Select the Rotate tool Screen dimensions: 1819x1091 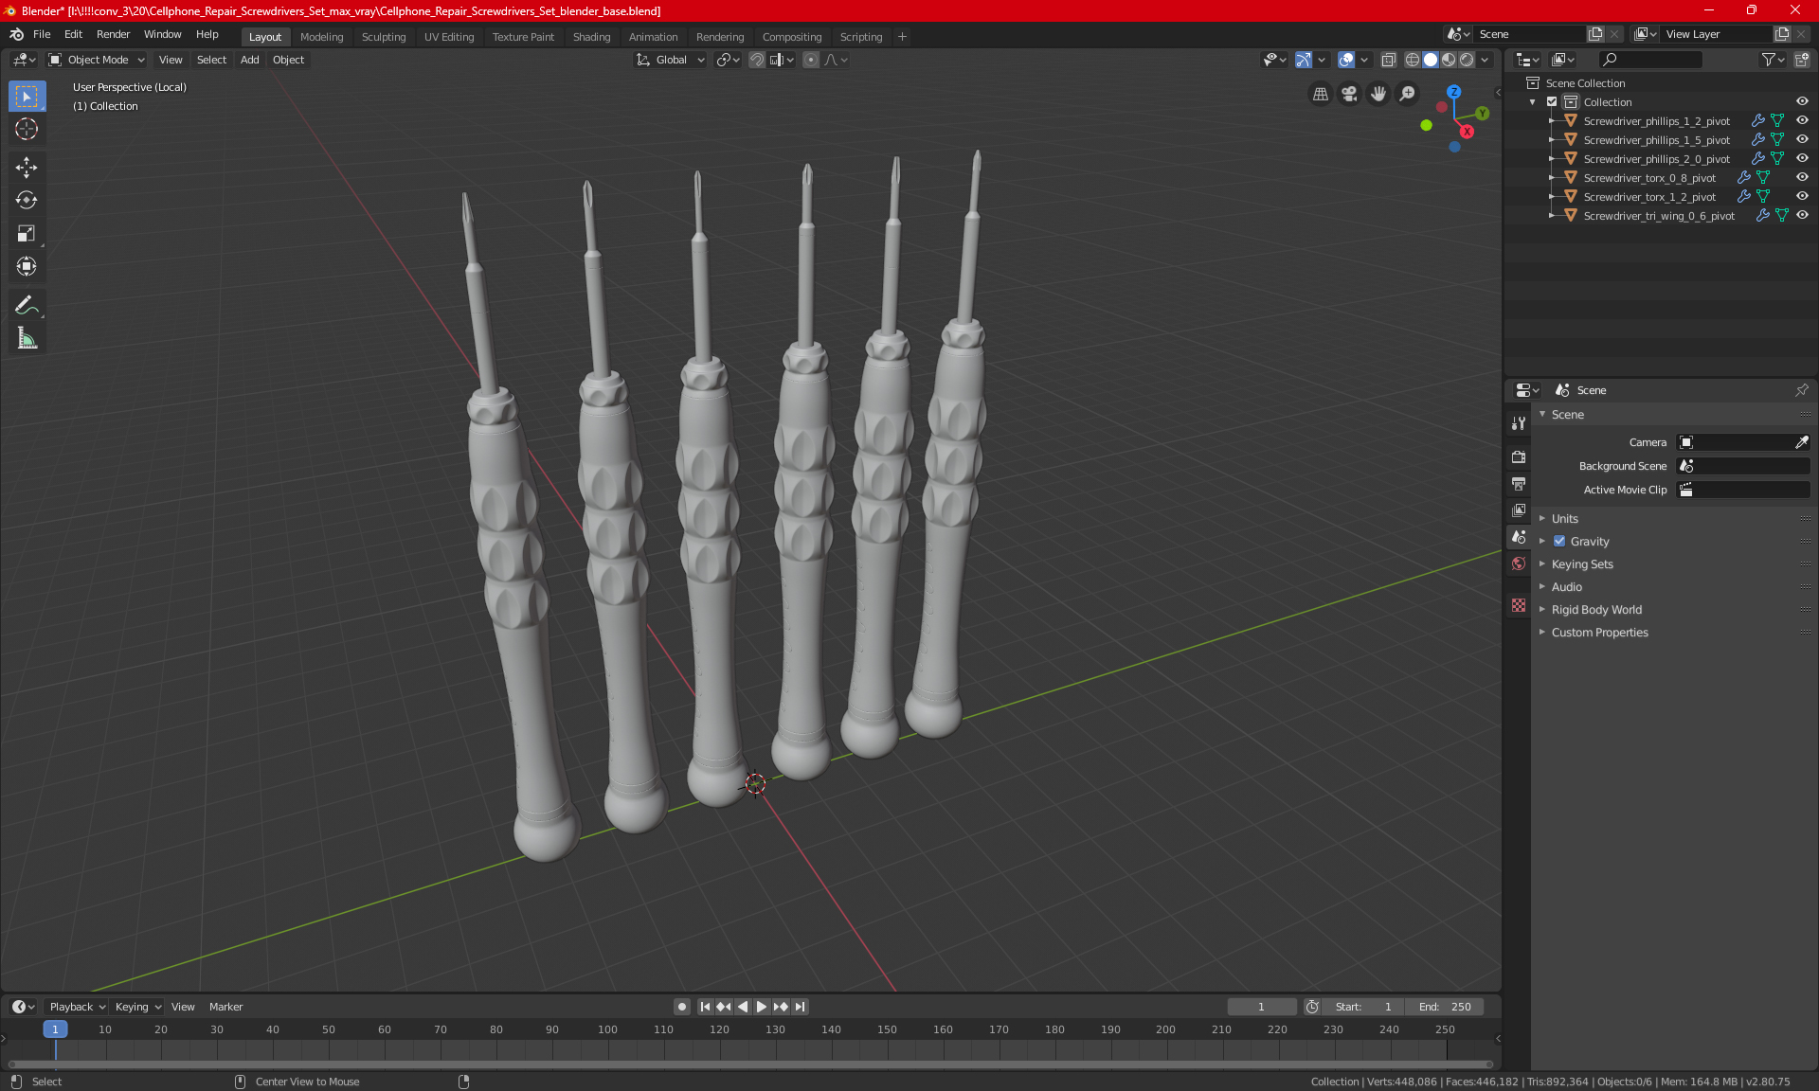(x=27, y=200)
